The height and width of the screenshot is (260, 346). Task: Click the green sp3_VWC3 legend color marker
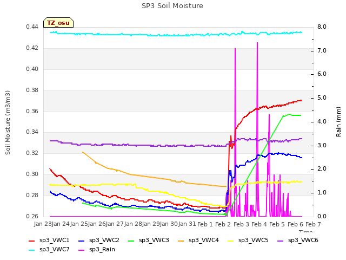coord(131,241)
